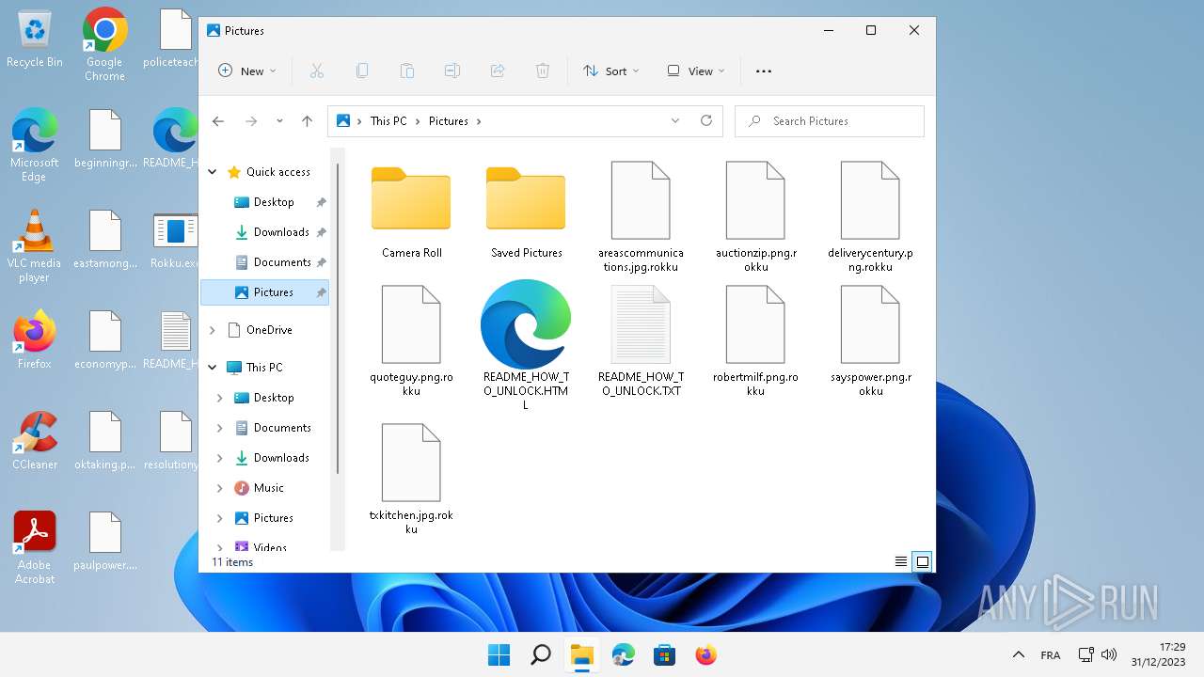This screenshot has height=677, width=1204.
Task: Select Pictures under Quick access
Action: click(264, 292)
